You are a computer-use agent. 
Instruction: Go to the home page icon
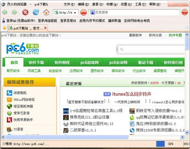[46, 12]
